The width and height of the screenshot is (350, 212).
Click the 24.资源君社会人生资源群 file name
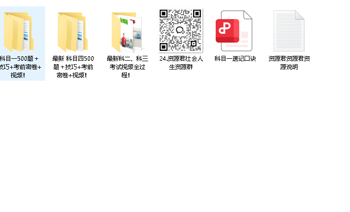pos(181,63)
